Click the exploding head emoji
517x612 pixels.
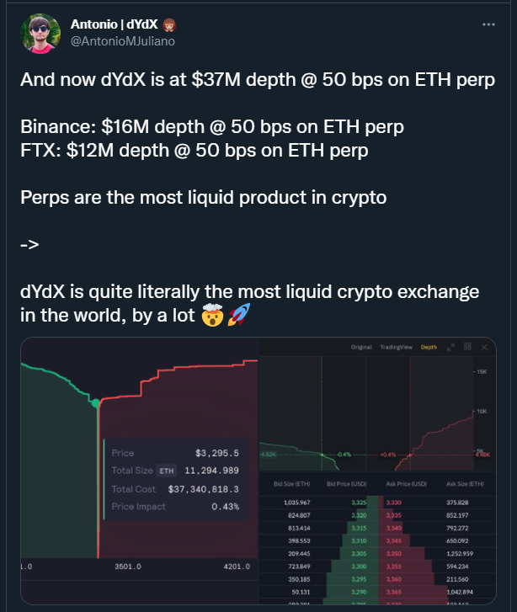[212, 315]
